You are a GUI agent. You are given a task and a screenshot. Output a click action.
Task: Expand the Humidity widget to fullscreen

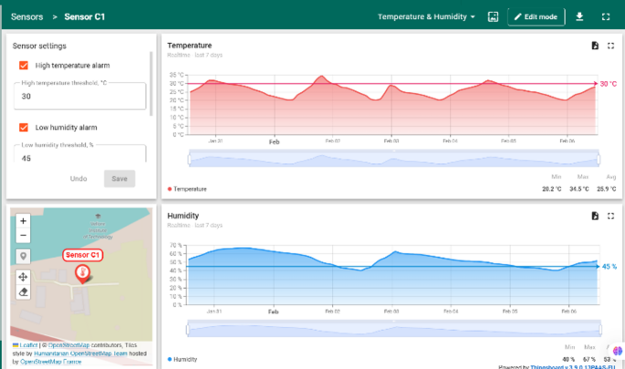[610, 216]
